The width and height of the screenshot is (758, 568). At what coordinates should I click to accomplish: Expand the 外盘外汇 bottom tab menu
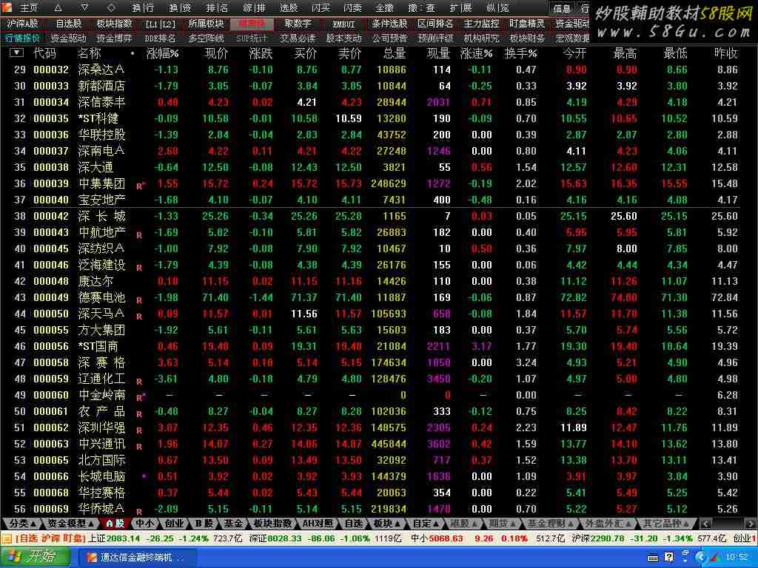609,523
